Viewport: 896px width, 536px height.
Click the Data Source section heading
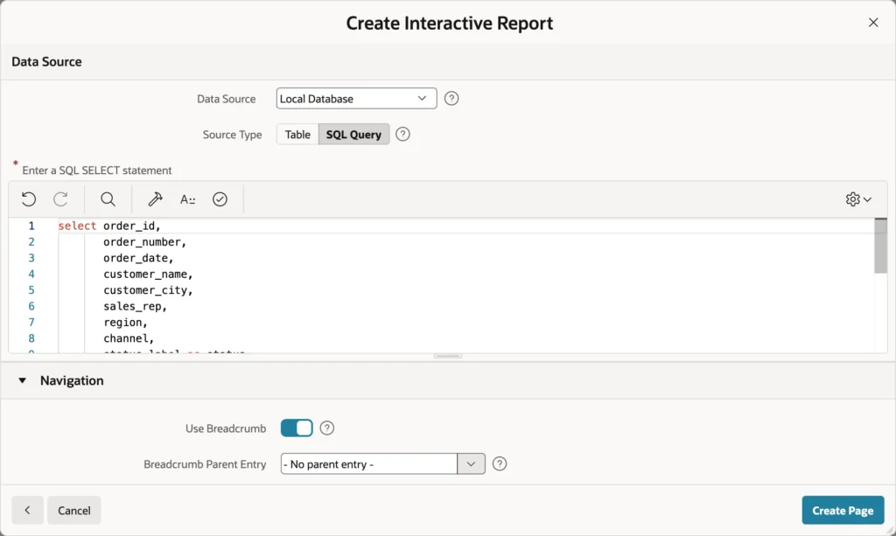[x=47, y=62]
